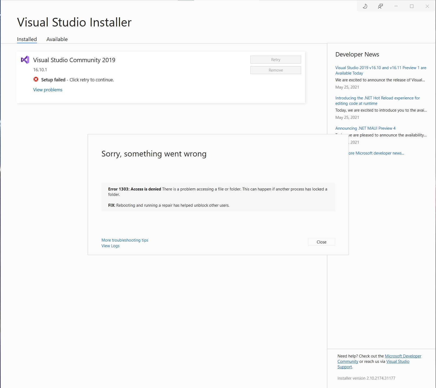Open the Visual Studio Support link
Screen dimensions: 436x388
[x=373, y=364]
